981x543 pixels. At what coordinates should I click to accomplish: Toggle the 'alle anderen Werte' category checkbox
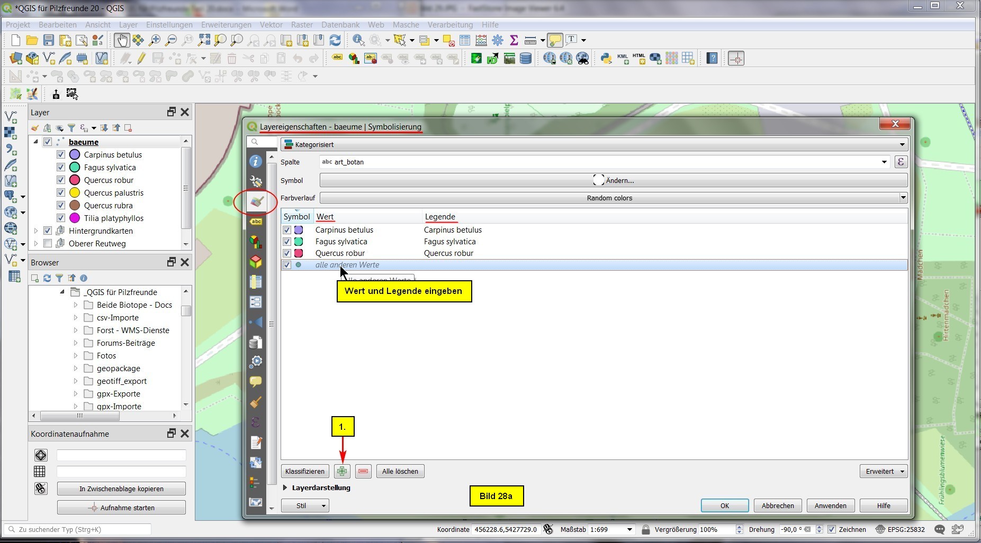pyautogui.click(x=287, y=265)
